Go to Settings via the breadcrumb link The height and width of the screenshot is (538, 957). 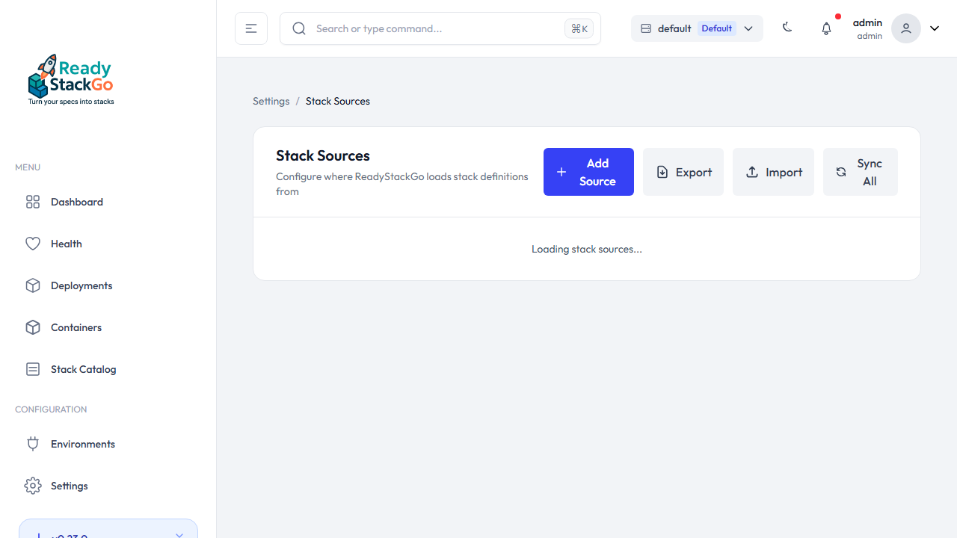click(271, 101)
